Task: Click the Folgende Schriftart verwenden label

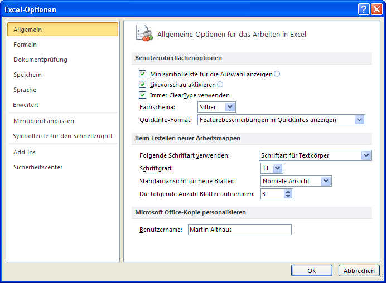Action: [185, 155]
